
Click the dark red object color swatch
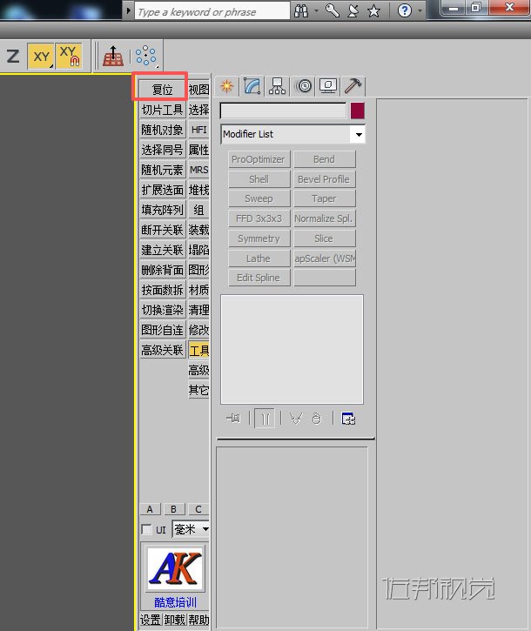(358, 111)
